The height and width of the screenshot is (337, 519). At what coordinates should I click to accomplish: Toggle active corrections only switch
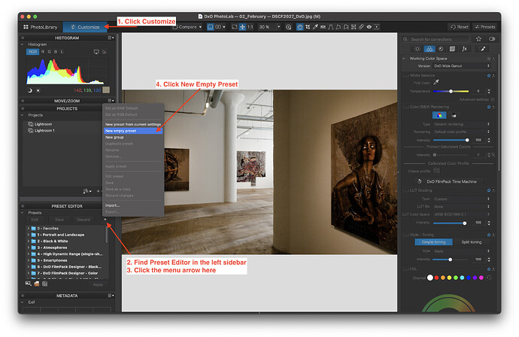click(492, 38)
